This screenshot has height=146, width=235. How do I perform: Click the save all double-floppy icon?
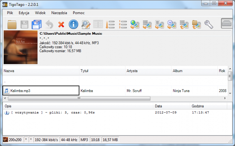36,24
